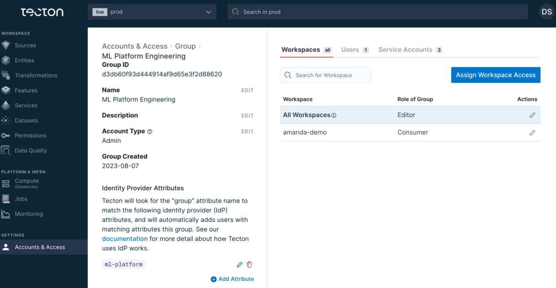Go to Data Quality section
The width and height of the screenshot is (556, 288).
[30, 150]
